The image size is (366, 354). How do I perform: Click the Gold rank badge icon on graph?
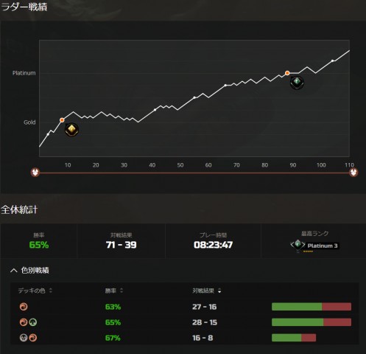click(71, 130)
